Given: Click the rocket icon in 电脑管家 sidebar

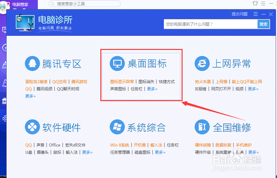Looking at the screenshot, I should coord(4,83).
